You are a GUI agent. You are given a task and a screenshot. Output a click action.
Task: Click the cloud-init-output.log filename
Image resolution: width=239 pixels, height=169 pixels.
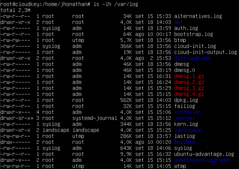205,52
